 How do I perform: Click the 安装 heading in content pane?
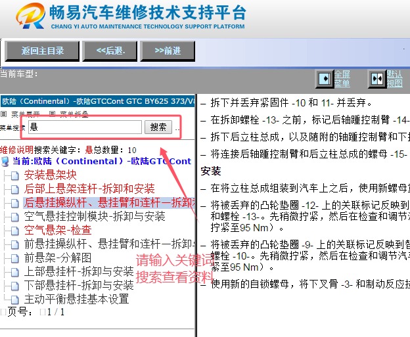211,171
